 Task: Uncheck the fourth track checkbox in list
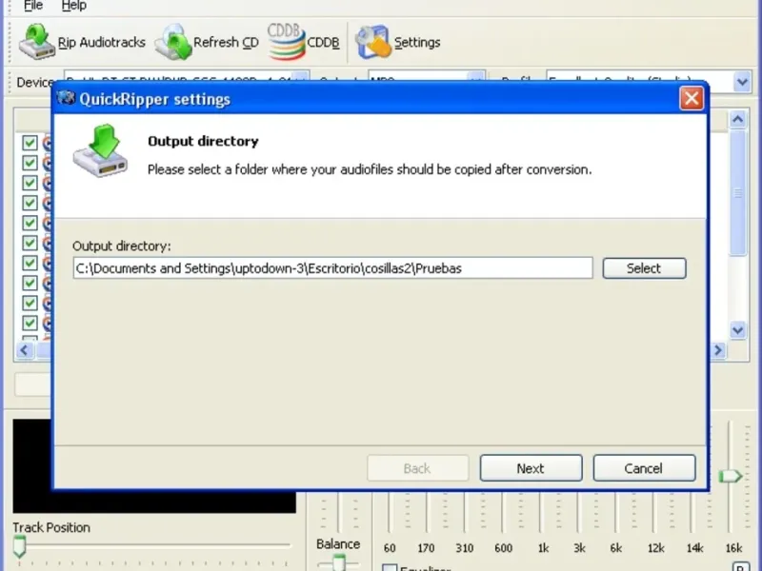click(x=30, y=203)
